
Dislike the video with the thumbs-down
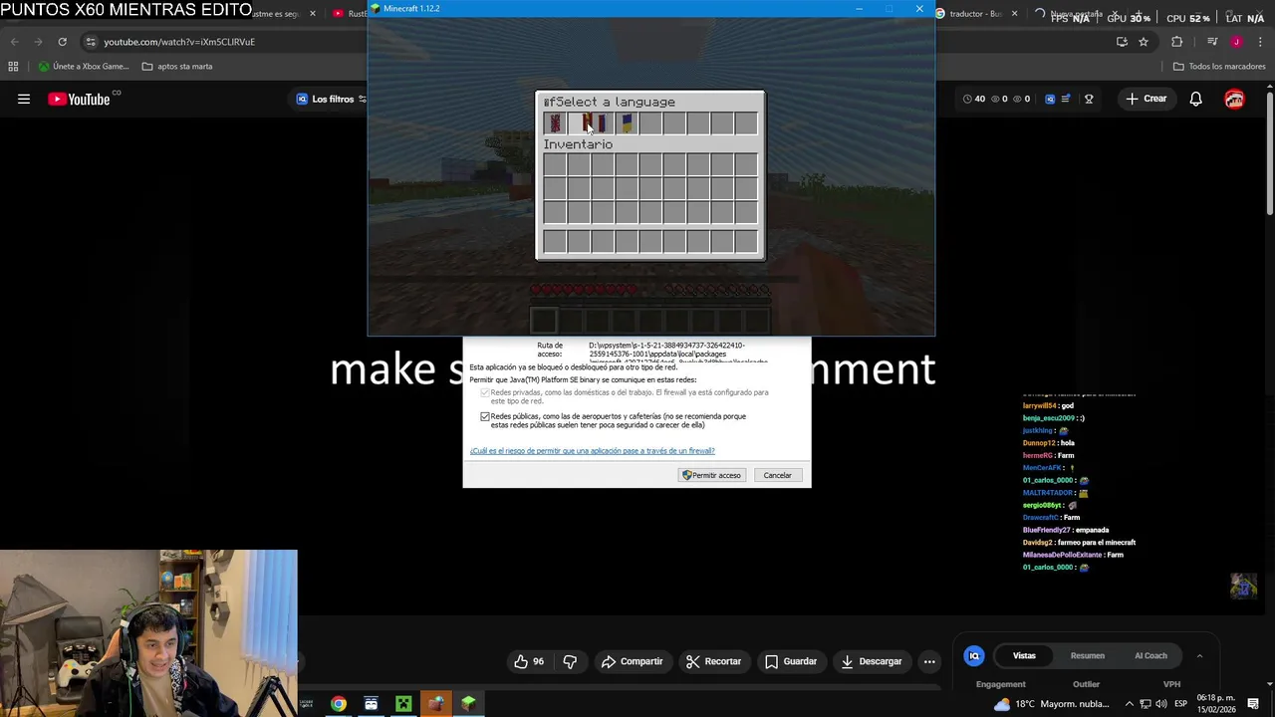pos(570,661)
